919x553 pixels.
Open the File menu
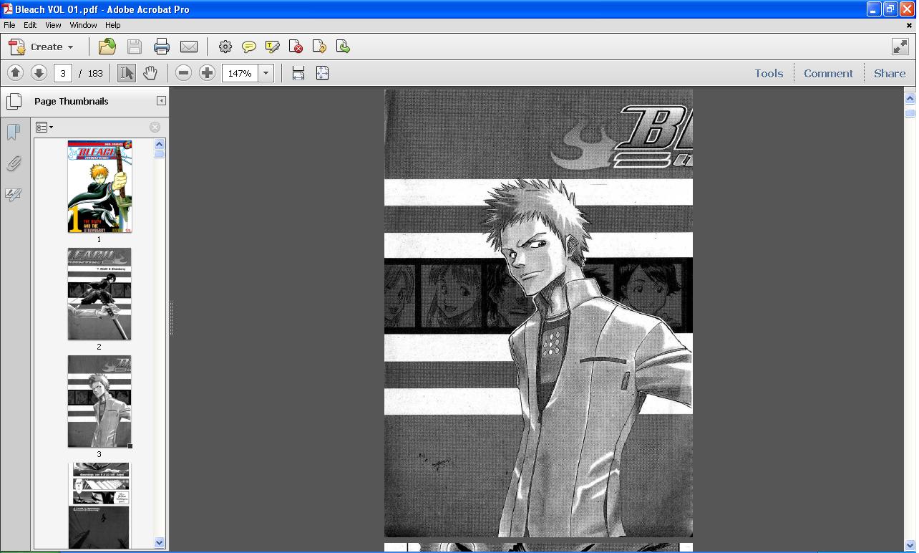9,25
